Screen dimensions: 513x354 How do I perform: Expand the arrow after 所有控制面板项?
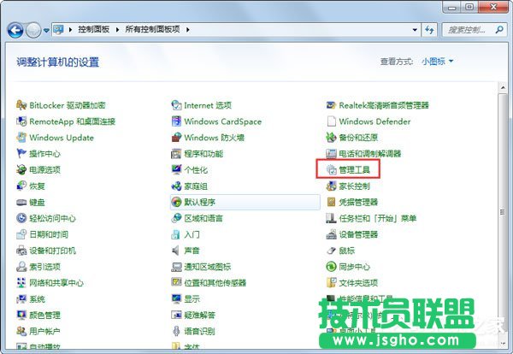[188, 30]
